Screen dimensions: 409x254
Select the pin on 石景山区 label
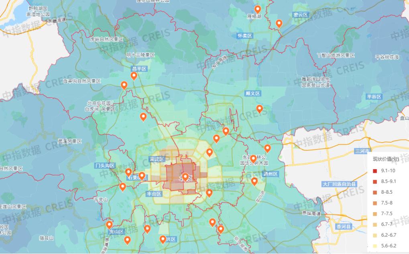point(142,176)
